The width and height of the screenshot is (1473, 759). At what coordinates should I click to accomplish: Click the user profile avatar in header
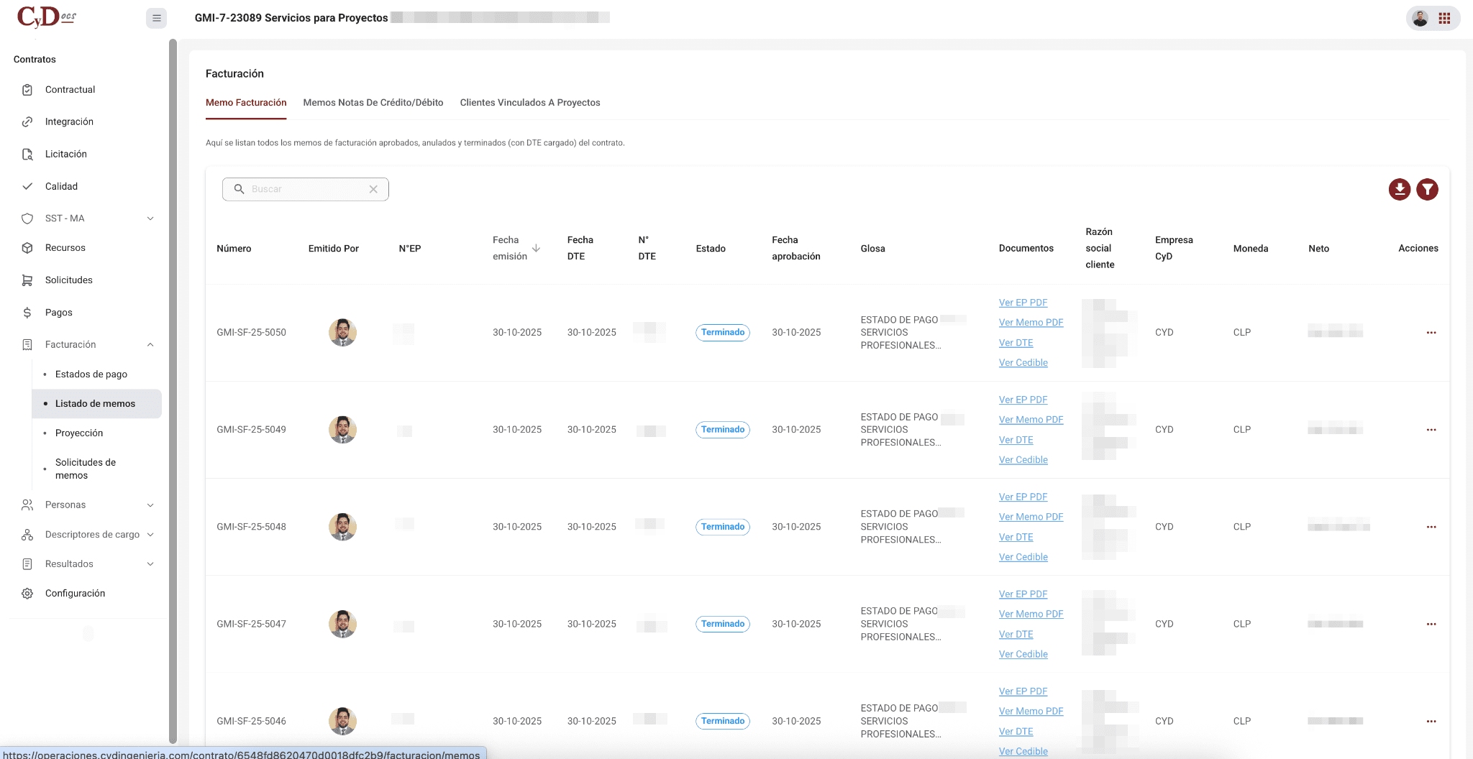click(1420, 19)
